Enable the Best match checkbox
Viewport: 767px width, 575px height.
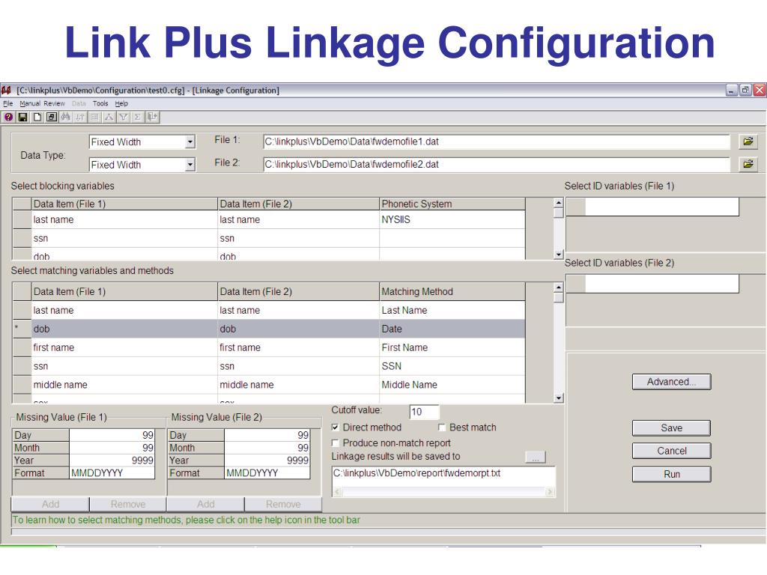[x=442, y=428]
